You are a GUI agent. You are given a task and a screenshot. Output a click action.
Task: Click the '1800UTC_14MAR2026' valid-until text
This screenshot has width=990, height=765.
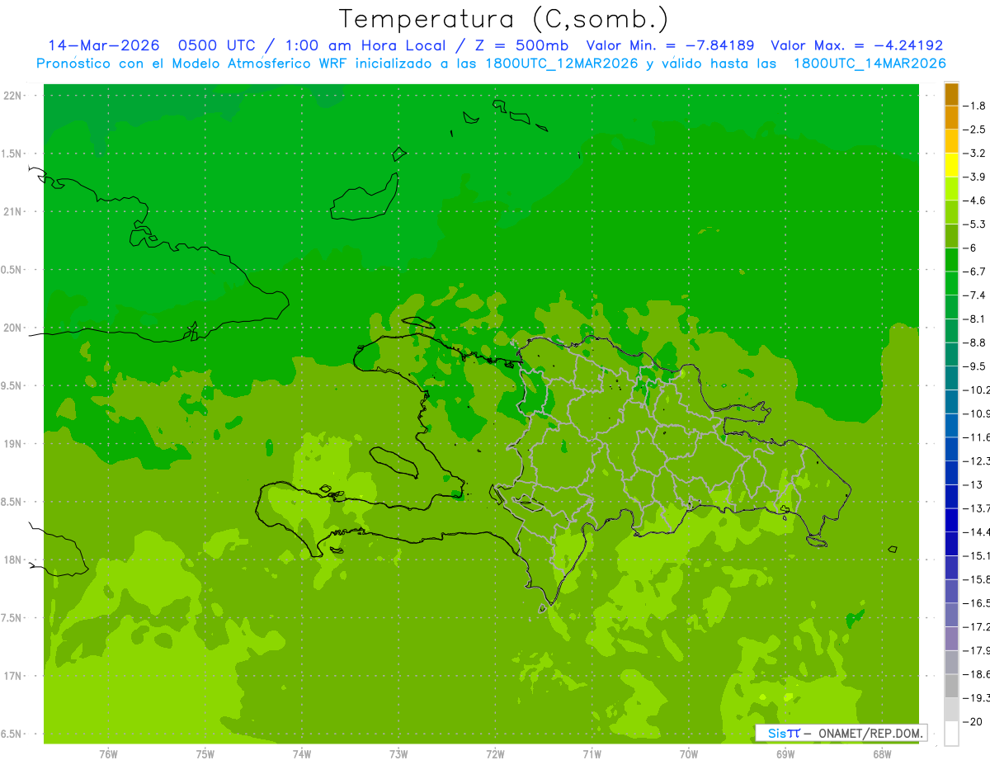870,64
